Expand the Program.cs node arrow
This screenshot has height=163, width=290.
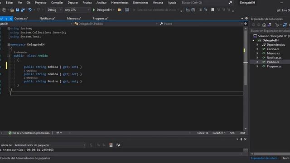257,67
